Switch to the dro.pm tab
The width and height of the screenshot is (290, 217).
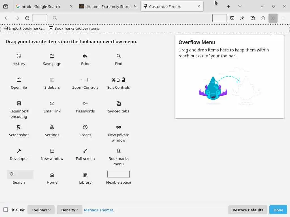108,6
